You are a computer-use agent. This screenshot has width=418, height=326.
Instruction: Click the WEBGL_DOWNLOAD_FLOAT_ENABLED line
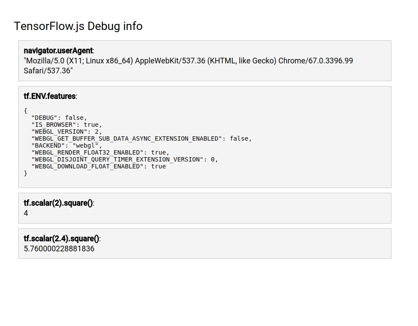[x=99, y=166]
